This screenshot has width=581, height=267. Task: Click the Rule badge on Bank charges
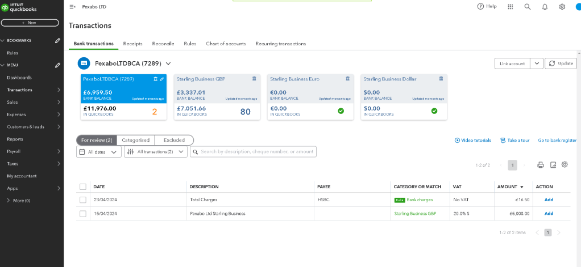[x=400, y=200]
